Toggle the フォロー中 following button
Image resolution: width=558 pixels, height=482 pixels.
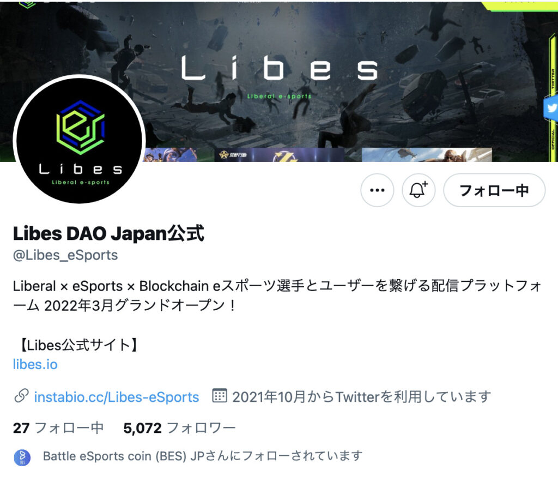(x=494, y=190)
